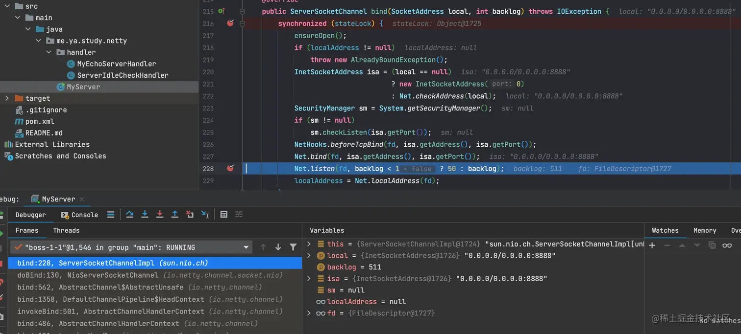Select frame invokeBind:501, AbstractChannelHandlerContext
741x334 pixels.
155,311
